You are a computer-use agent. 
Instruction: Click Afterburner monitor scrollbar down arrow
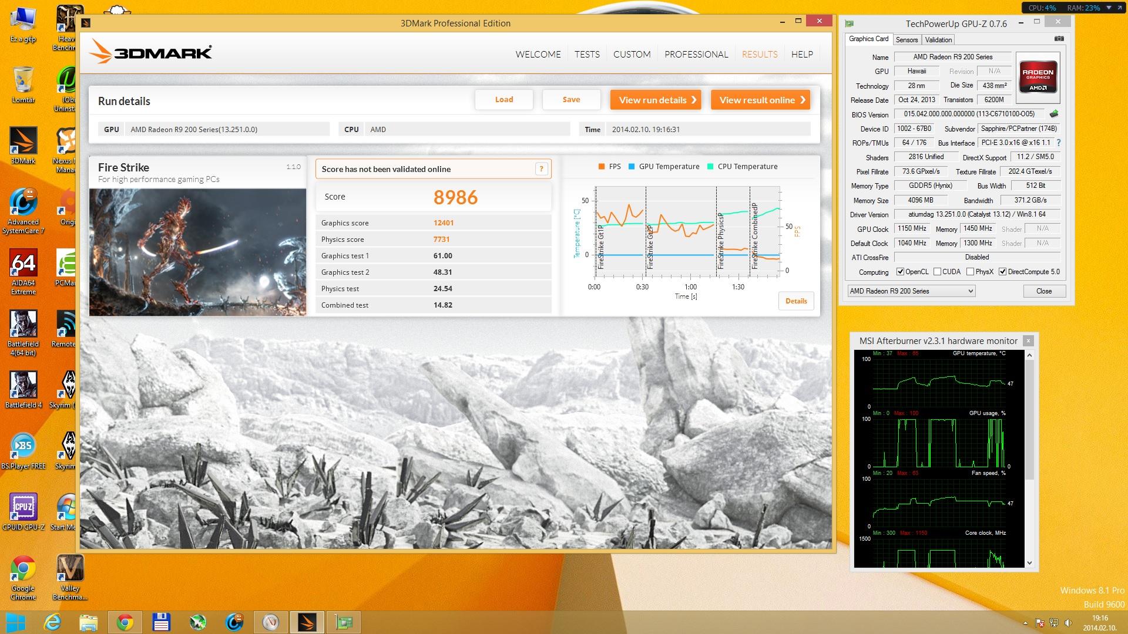tap(1029, 563)
